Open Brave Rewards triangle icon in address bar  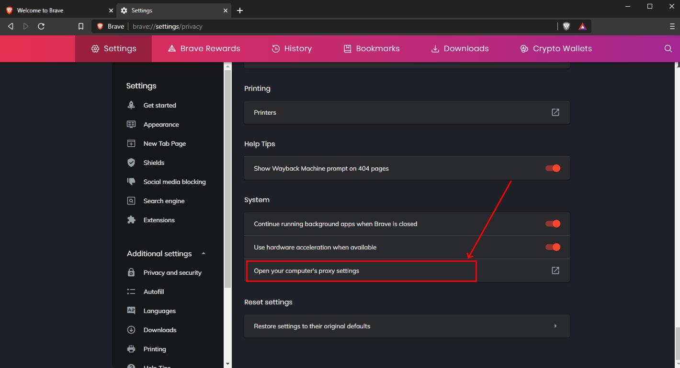[582, 26]
